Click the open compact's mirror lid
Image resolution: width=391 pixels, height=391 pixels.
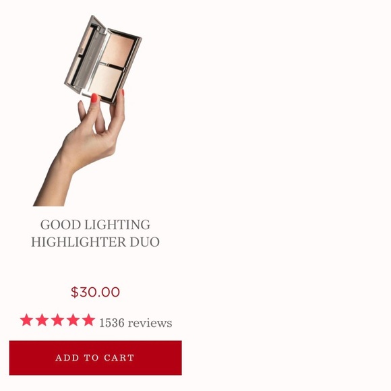(x=84, y=54)
